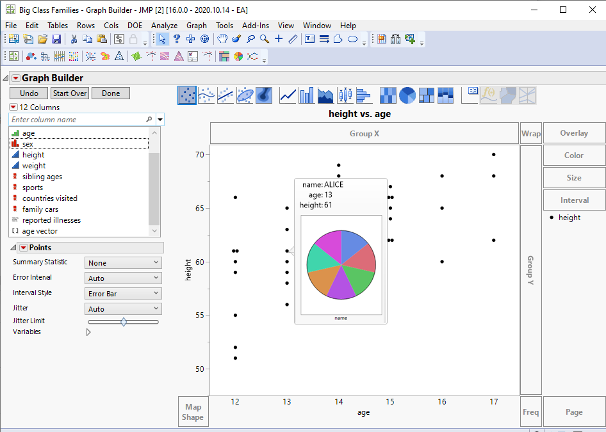This screenshot has width=606, height=432.
Task: Select the Grabber hand tool
Action: click(x=222, y=39)
